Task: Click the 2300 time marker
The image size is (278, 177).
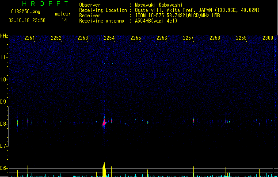Action: (268, 38)
